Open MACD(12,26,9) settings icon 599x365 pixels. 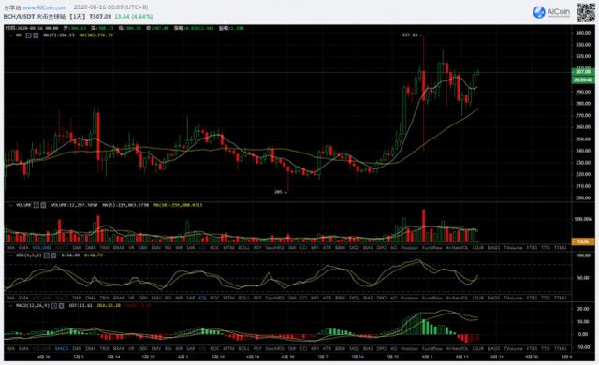click(54, 305)
